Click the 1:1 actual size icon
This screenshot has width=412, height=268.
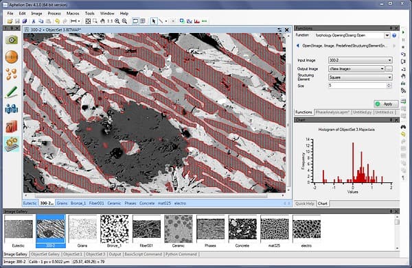[110, 21]
